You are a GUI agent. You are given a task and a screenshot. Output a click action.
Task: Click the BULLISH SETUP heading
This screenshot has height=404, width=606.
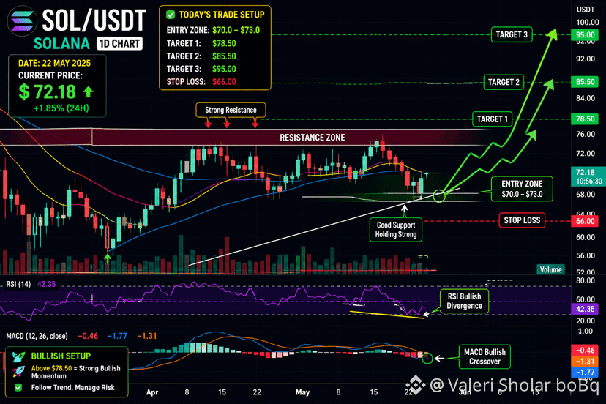click(x=61, y=356)
